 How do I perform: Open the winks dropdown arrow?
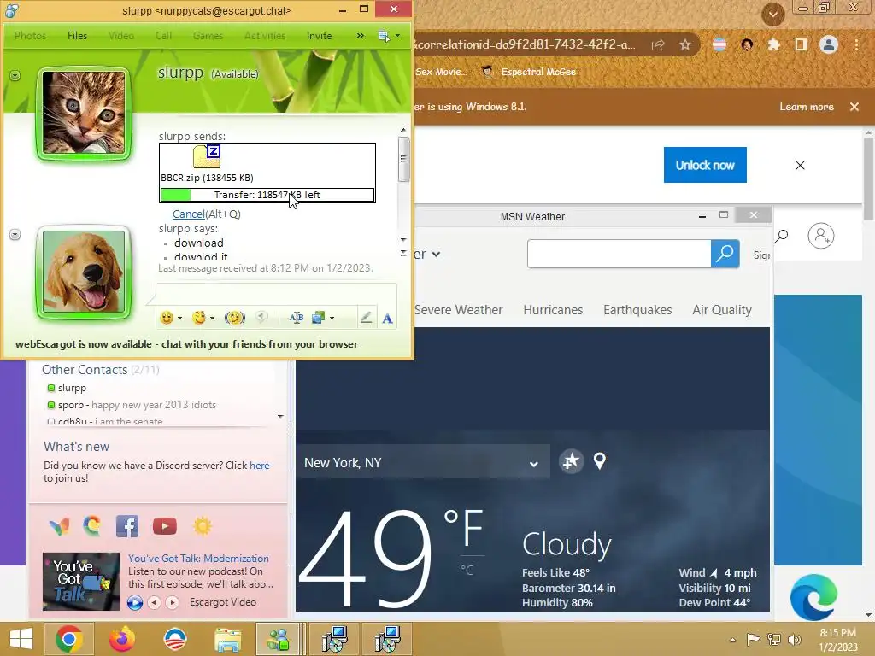(212, 318)
